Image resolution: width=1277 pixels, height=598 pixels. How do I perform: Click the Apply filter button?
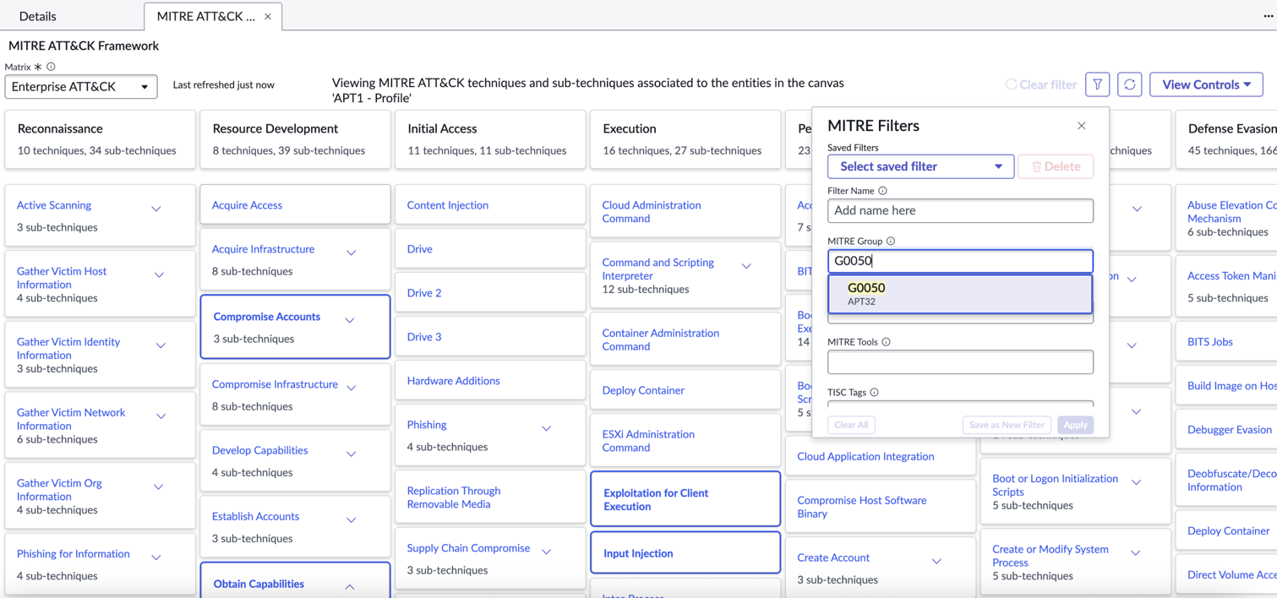pyautogui.click(x=1075, y=425)
